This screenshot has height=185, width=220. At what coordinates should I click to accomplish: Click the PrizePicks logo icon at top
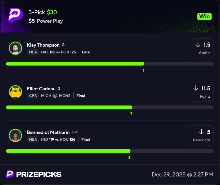coord(15,15)
